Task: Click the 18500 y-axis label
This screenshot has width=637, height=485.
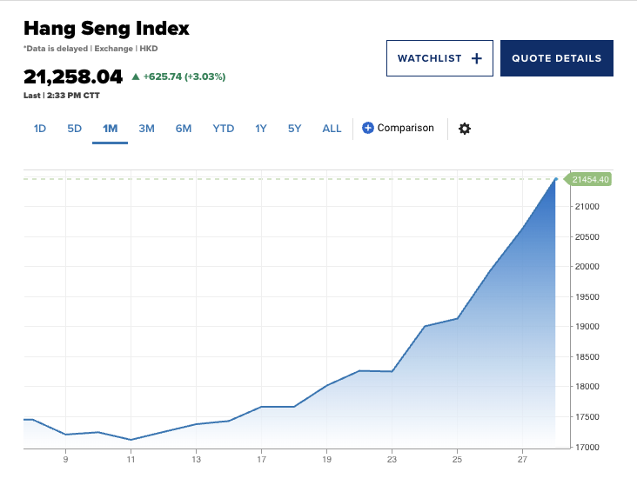Action: point(587,357)
